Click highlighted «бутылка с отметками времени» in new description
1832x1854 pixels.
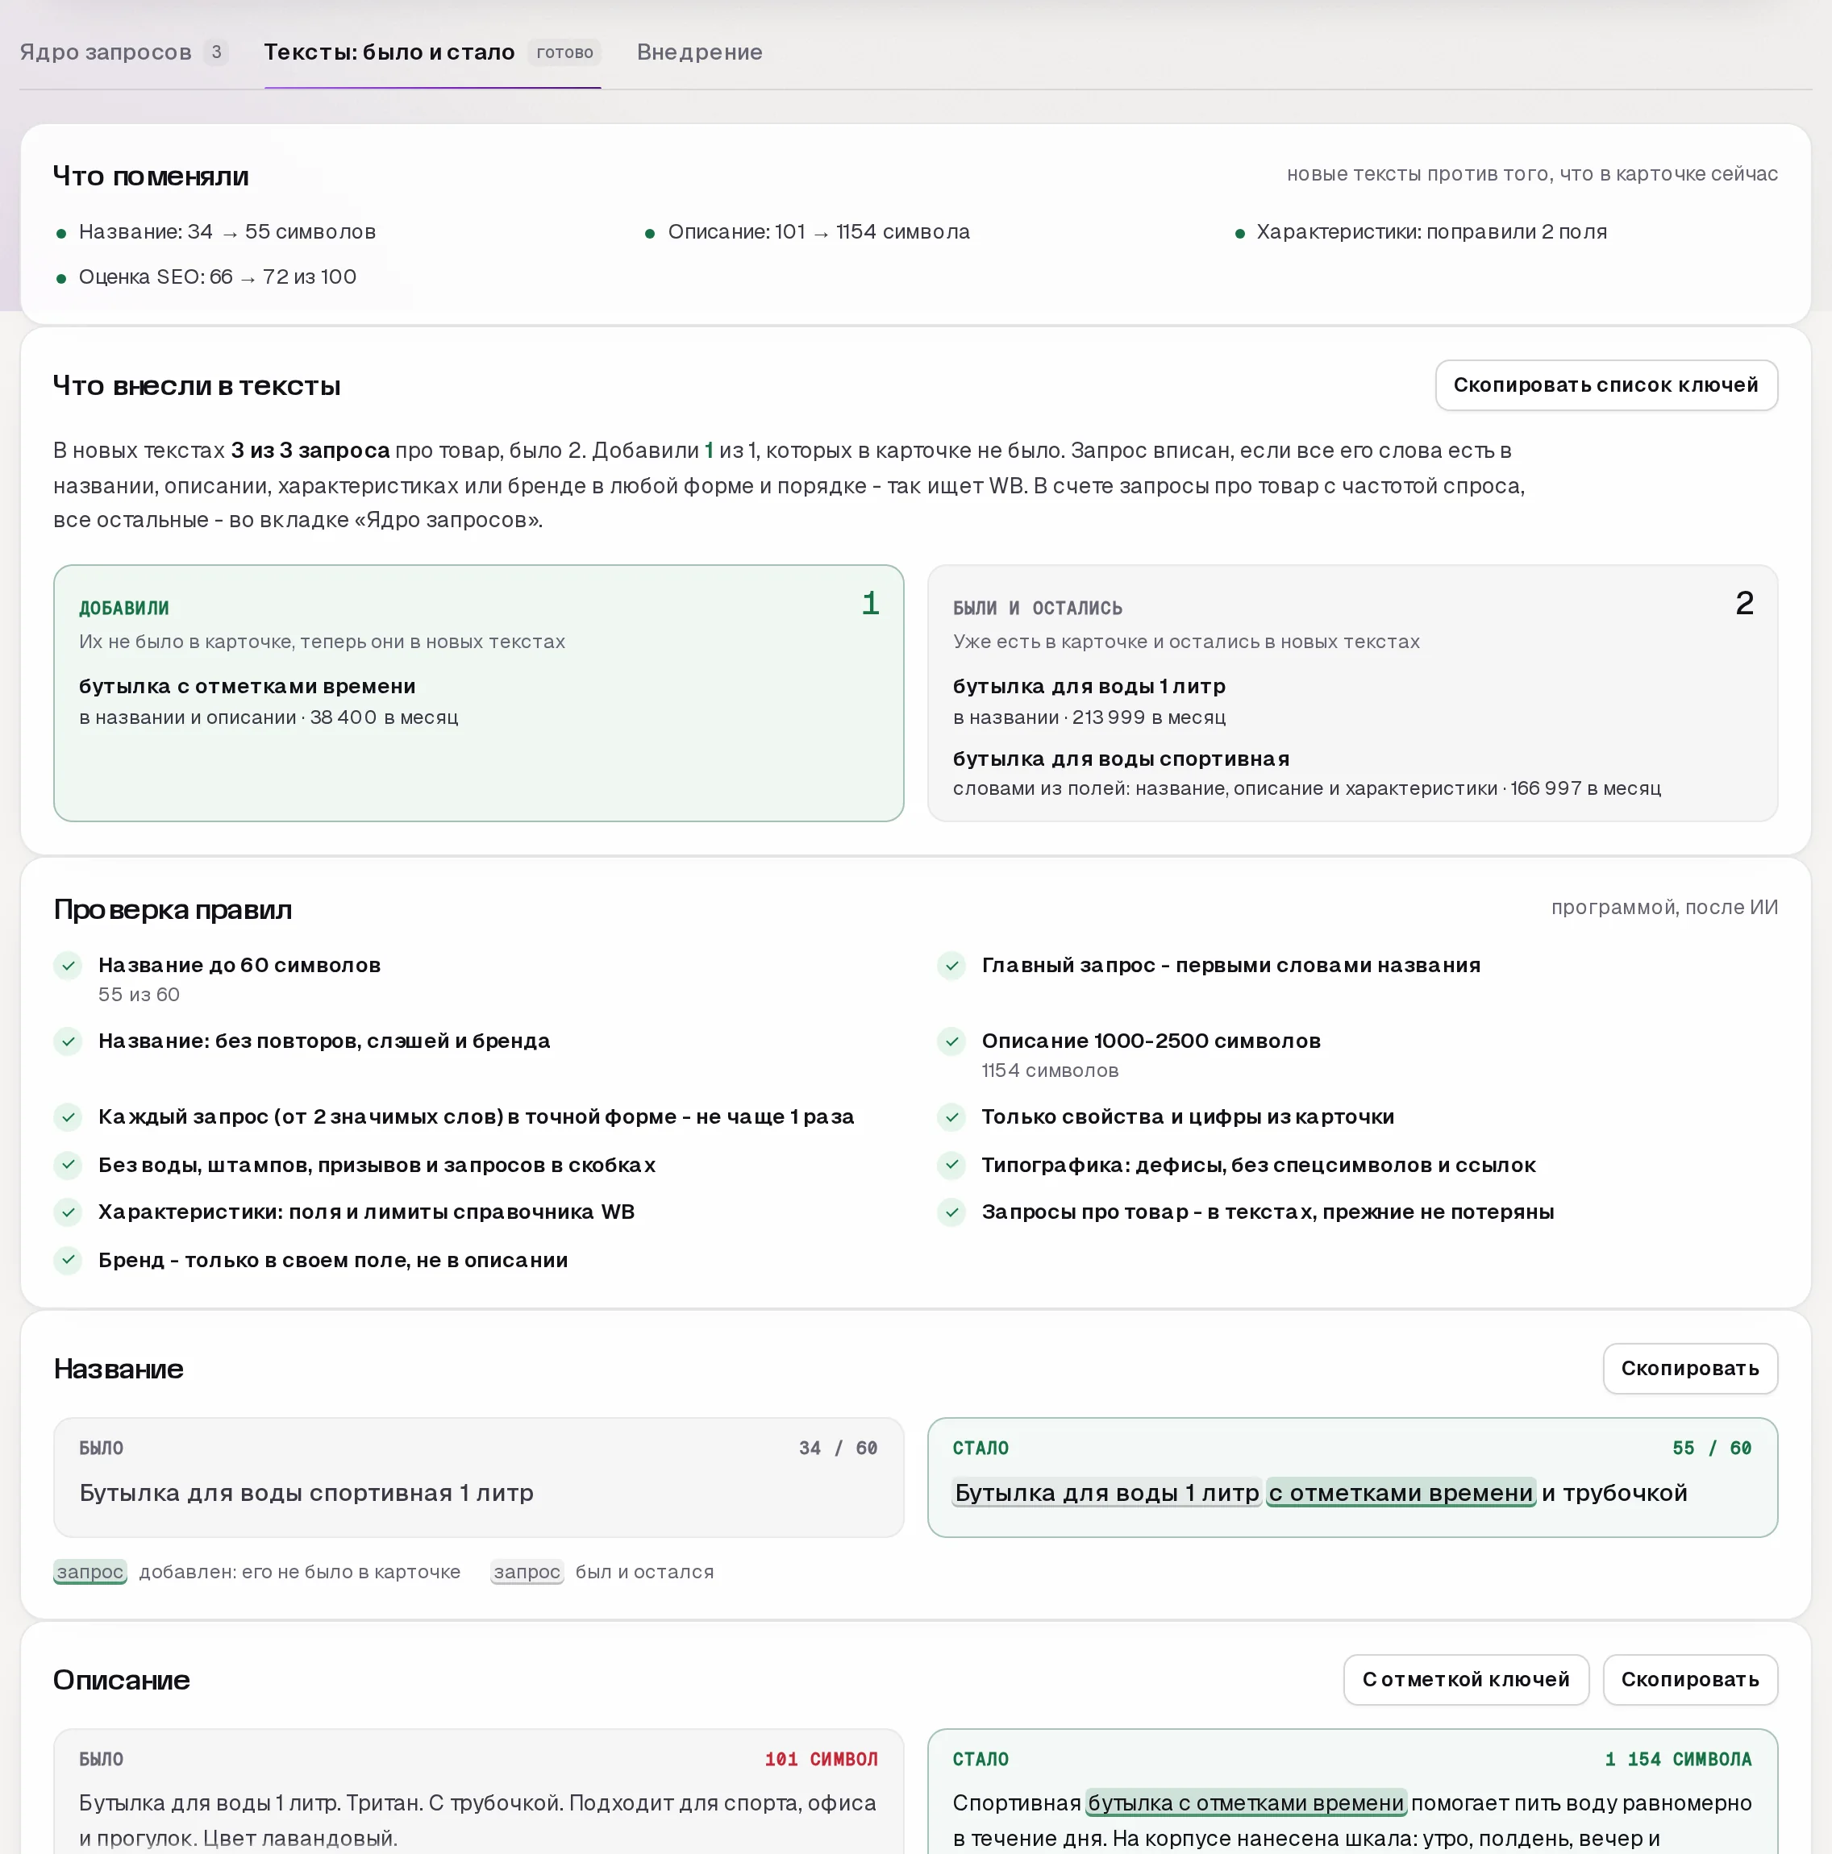click(1245, 1803)
